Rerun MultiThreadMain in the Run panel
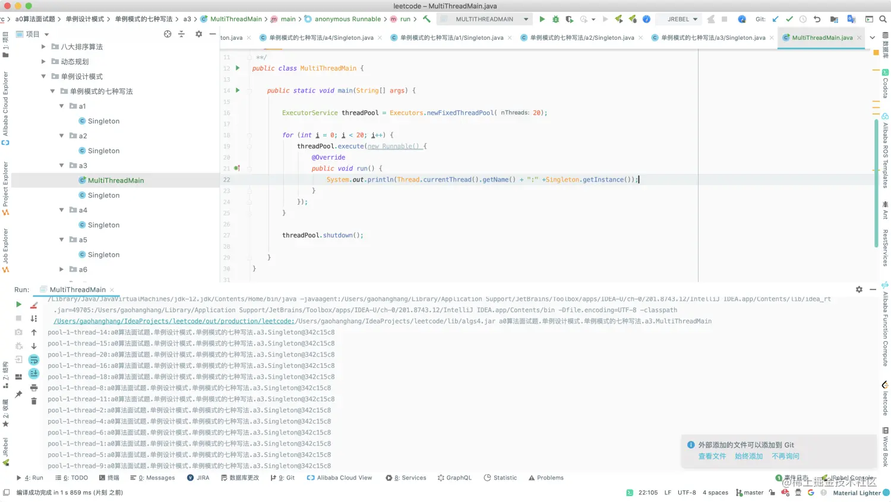 (x=18, y=304)
